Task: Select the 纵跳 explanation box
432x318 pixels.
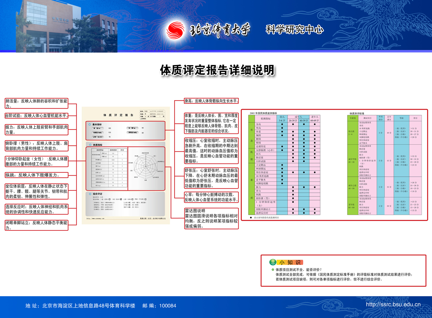Action: click(x=36, y=175)
